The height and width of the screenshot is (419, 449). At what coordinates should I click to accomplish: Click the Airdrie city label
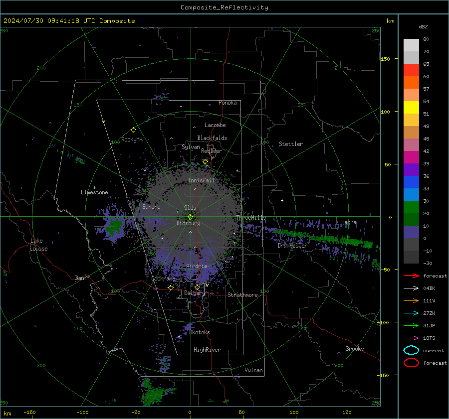tap(197, 266)
